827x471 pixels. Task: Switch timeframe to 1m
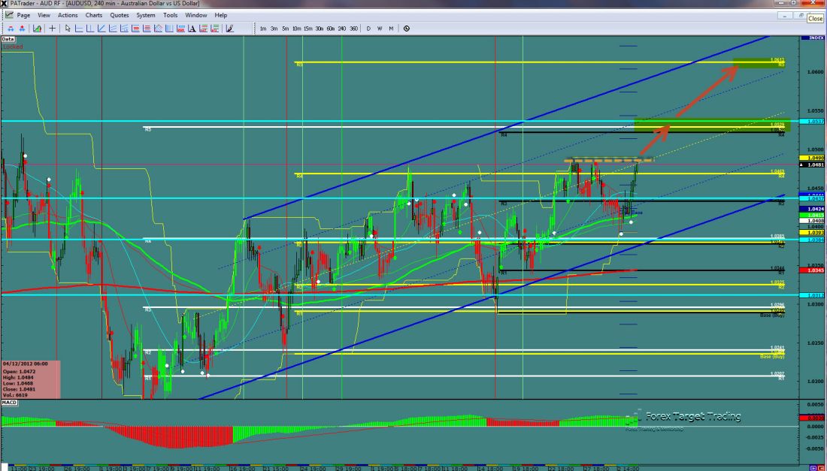coord(263,29)
